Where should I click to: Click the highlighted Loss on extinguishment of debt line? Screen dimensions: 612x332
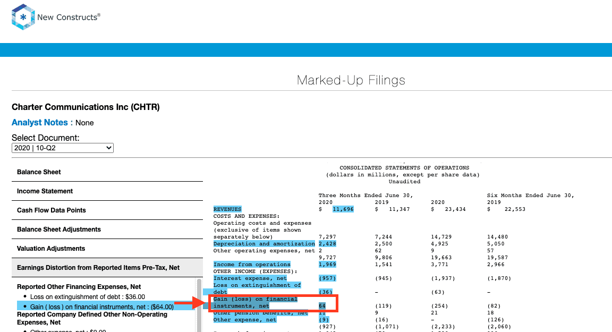point(257,288)
